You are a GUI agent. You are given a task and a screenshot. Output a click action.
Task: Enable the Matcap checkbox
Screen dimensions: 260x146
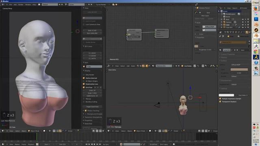[x=84, y=99]
